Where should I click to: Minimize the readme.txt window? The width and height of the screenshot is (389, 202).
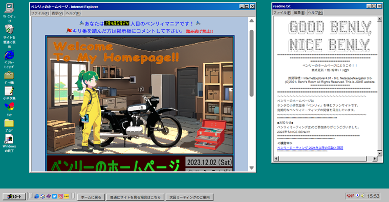[369, 6]
